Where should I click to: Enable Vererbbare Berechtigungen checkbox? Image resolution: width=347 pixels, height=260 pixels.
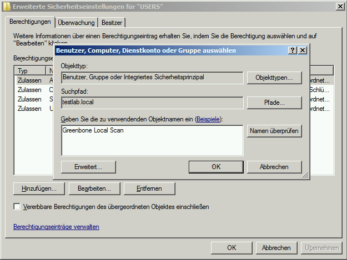point(17,207)
